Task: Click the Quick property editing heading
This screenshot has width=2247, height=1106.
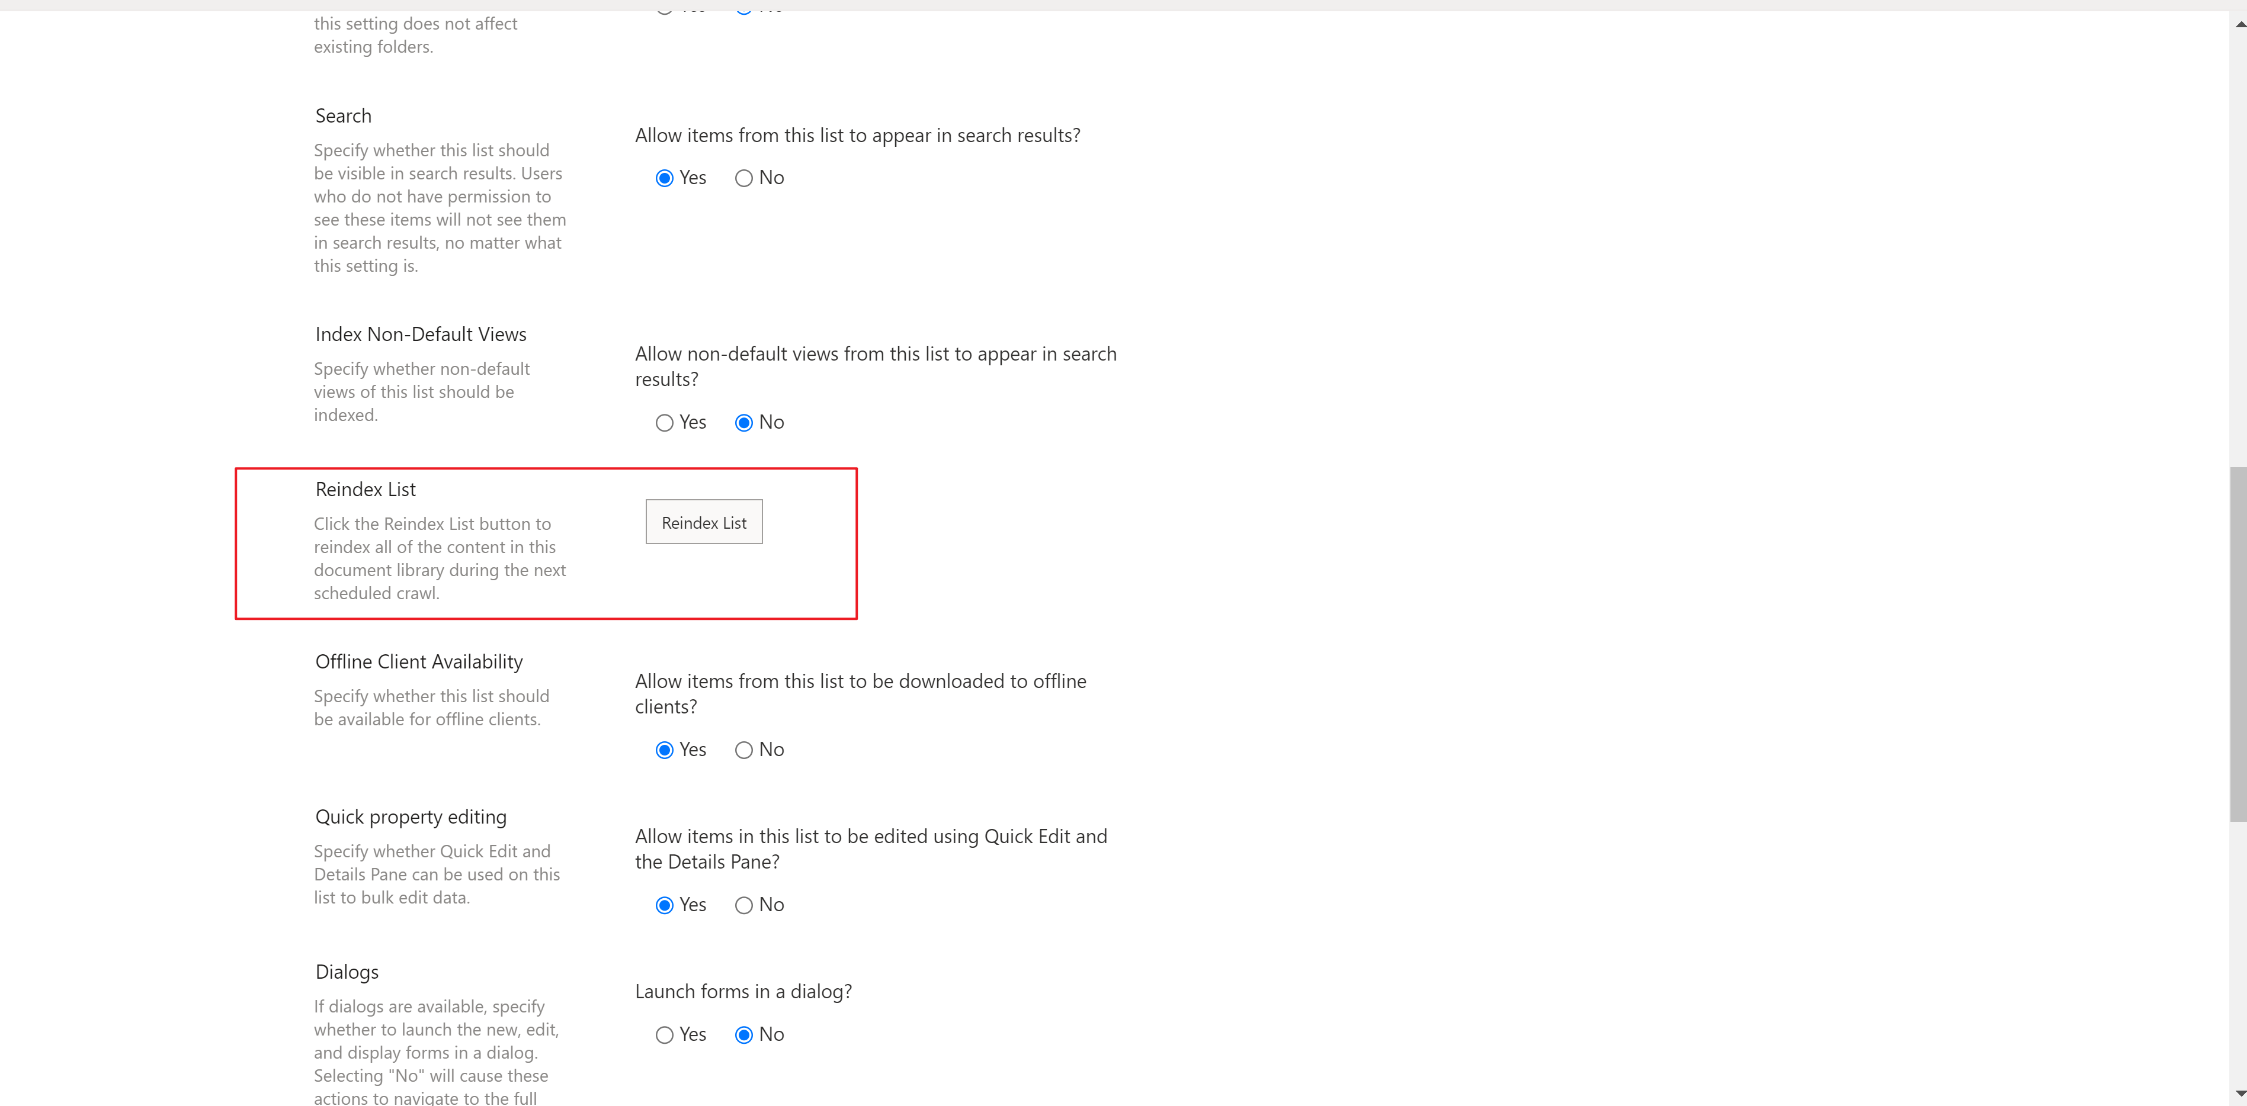Action: click(x=411, y=818)
